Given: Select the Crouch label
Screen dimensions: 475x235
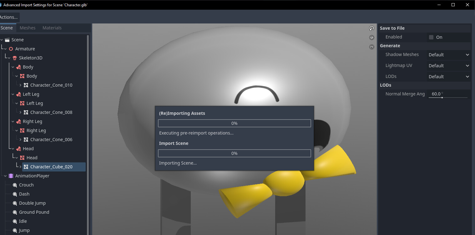Looking at the screenshot, I should 26,185.
